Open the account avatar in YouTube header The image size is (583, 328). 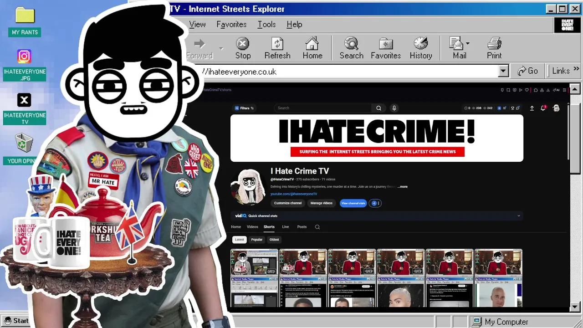tap(556, 108)
